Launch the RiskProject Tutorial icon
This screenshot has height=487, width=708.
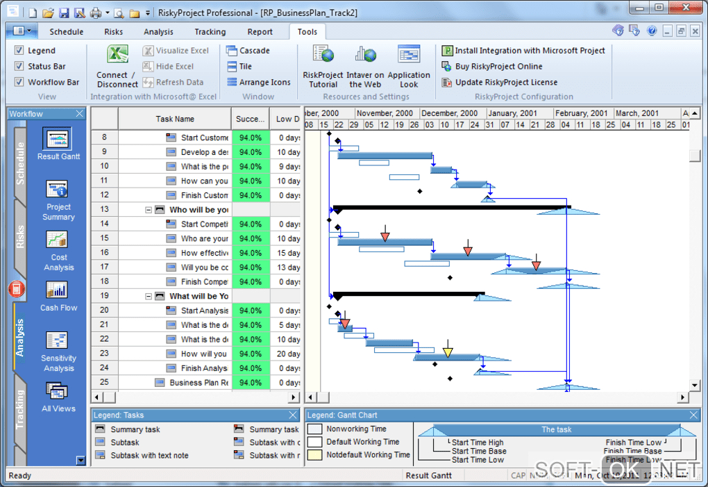pos(323,55)
